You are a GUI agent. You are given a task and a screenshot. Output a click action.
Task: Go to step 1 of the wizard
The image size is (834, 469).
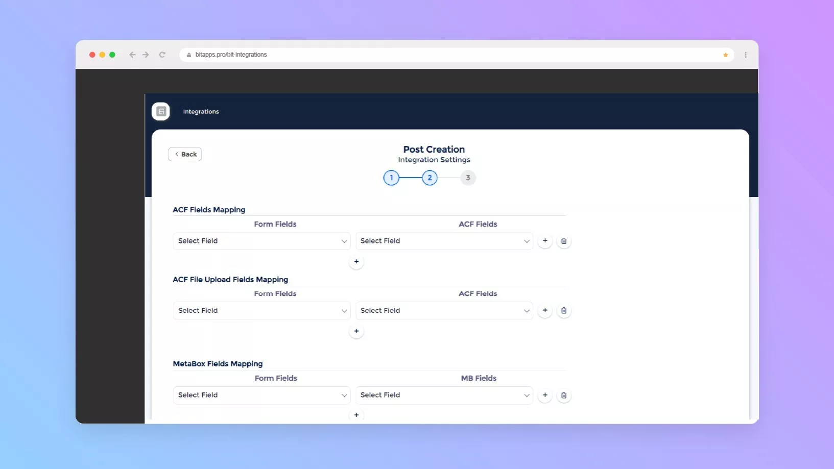tap(391, 178)
